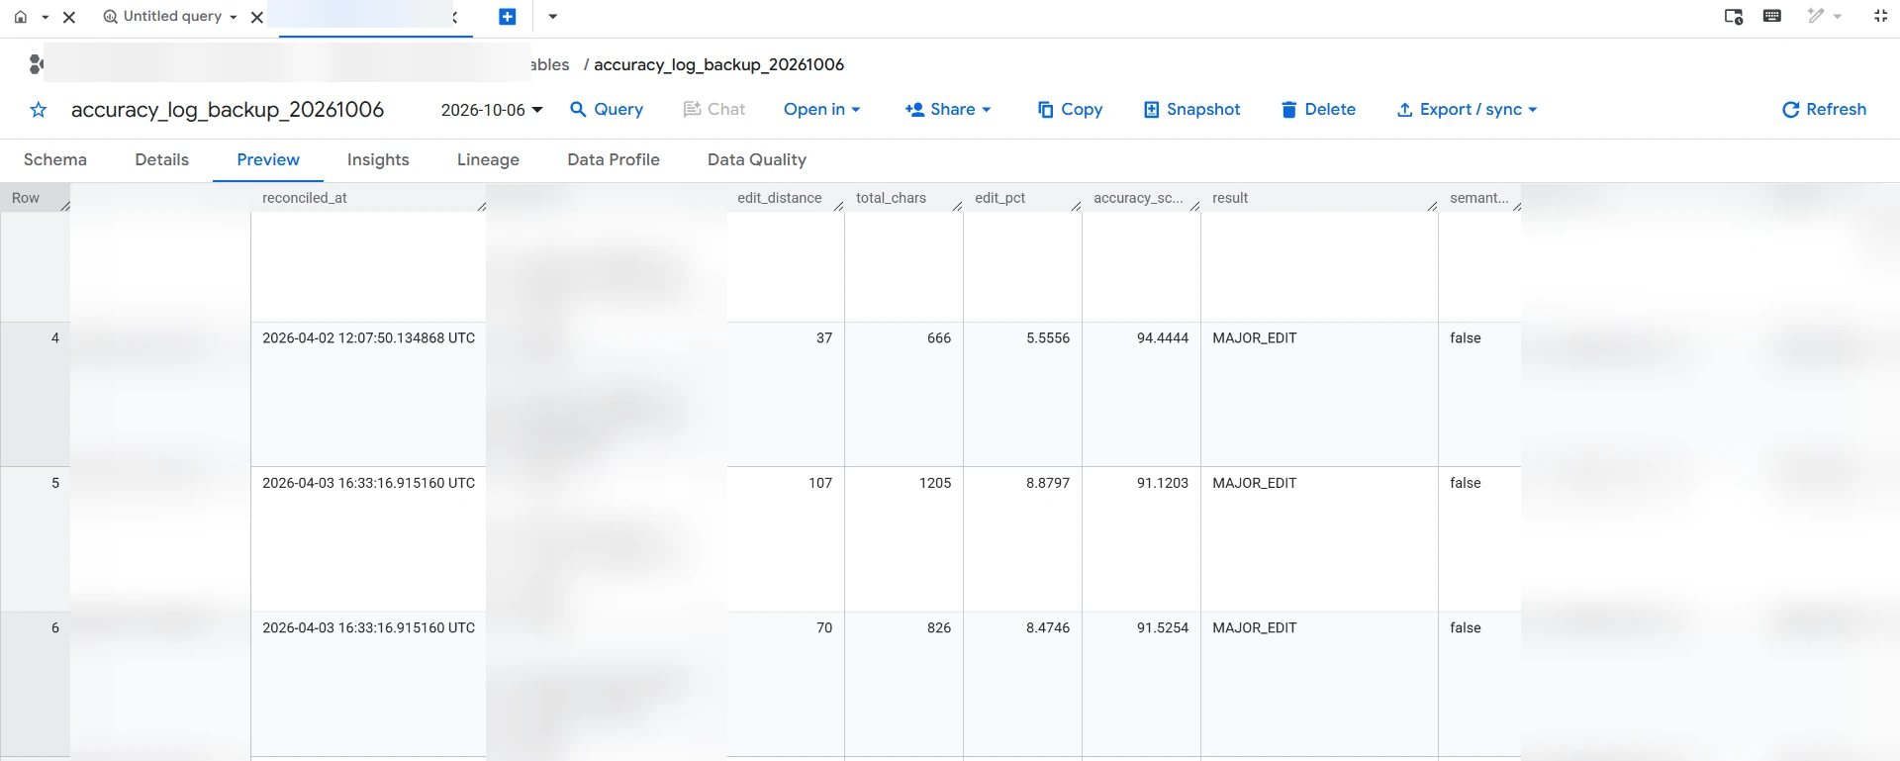Click the Copy table button
This screenshot has width=1900, height=761.
click(1070, 110)
